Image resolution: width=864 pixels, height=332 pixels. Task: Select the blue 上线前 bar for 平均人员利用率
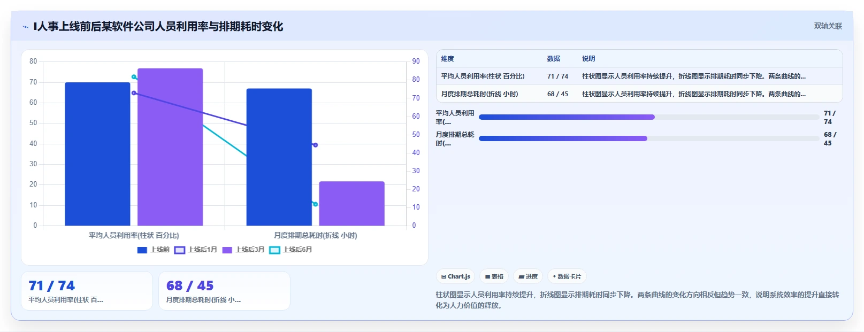click(97, 154)
